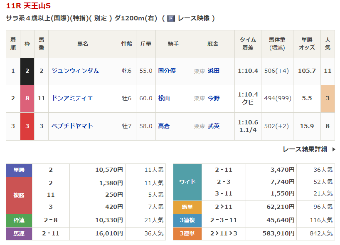Open jockey 国分優 page
The width and height of the screenshot is (340, 245).
point(167,71)
